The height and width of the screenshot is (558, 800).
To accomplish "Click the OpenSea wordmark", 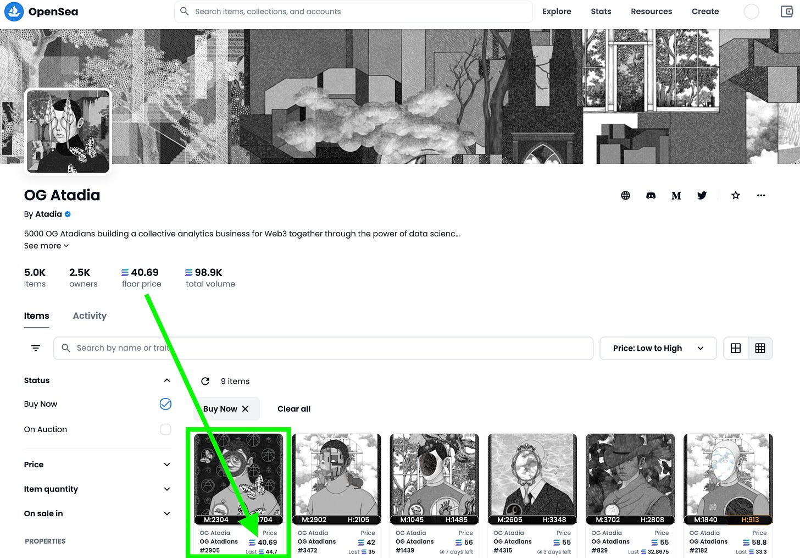I will [53, 12].
